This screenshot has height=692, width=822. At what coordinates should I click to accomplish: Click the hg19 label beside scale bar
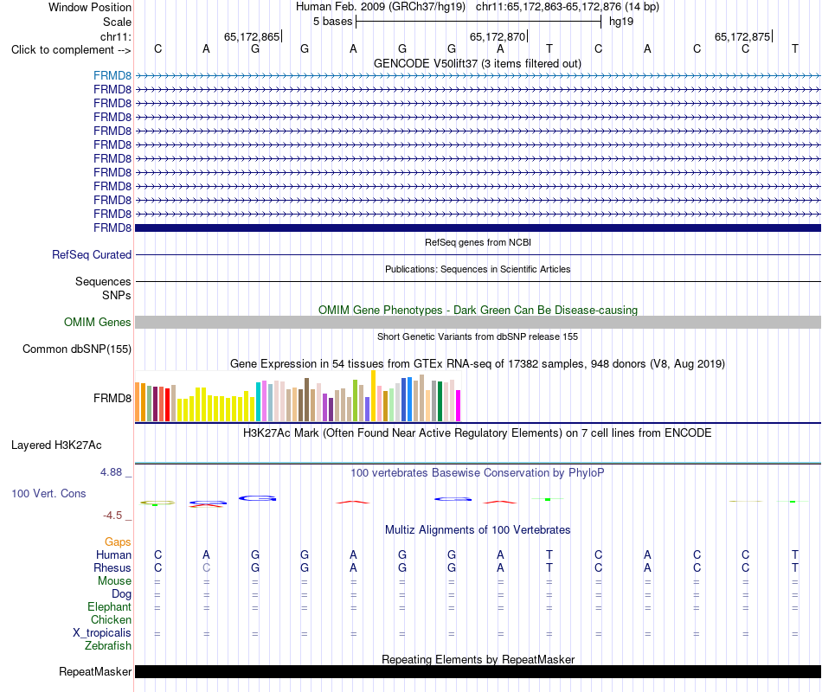tap(621, 22)
